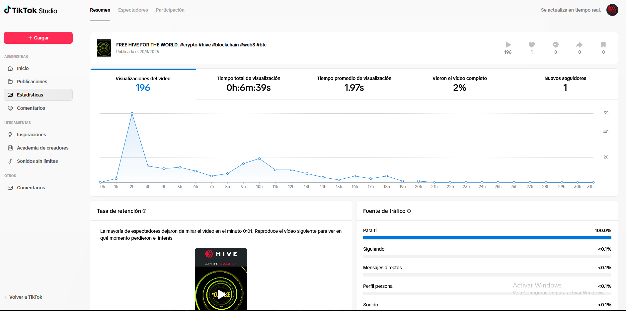Click the Academia de creadores book icon
This screenshot has width=626, height=311.
tap(10, 148)
